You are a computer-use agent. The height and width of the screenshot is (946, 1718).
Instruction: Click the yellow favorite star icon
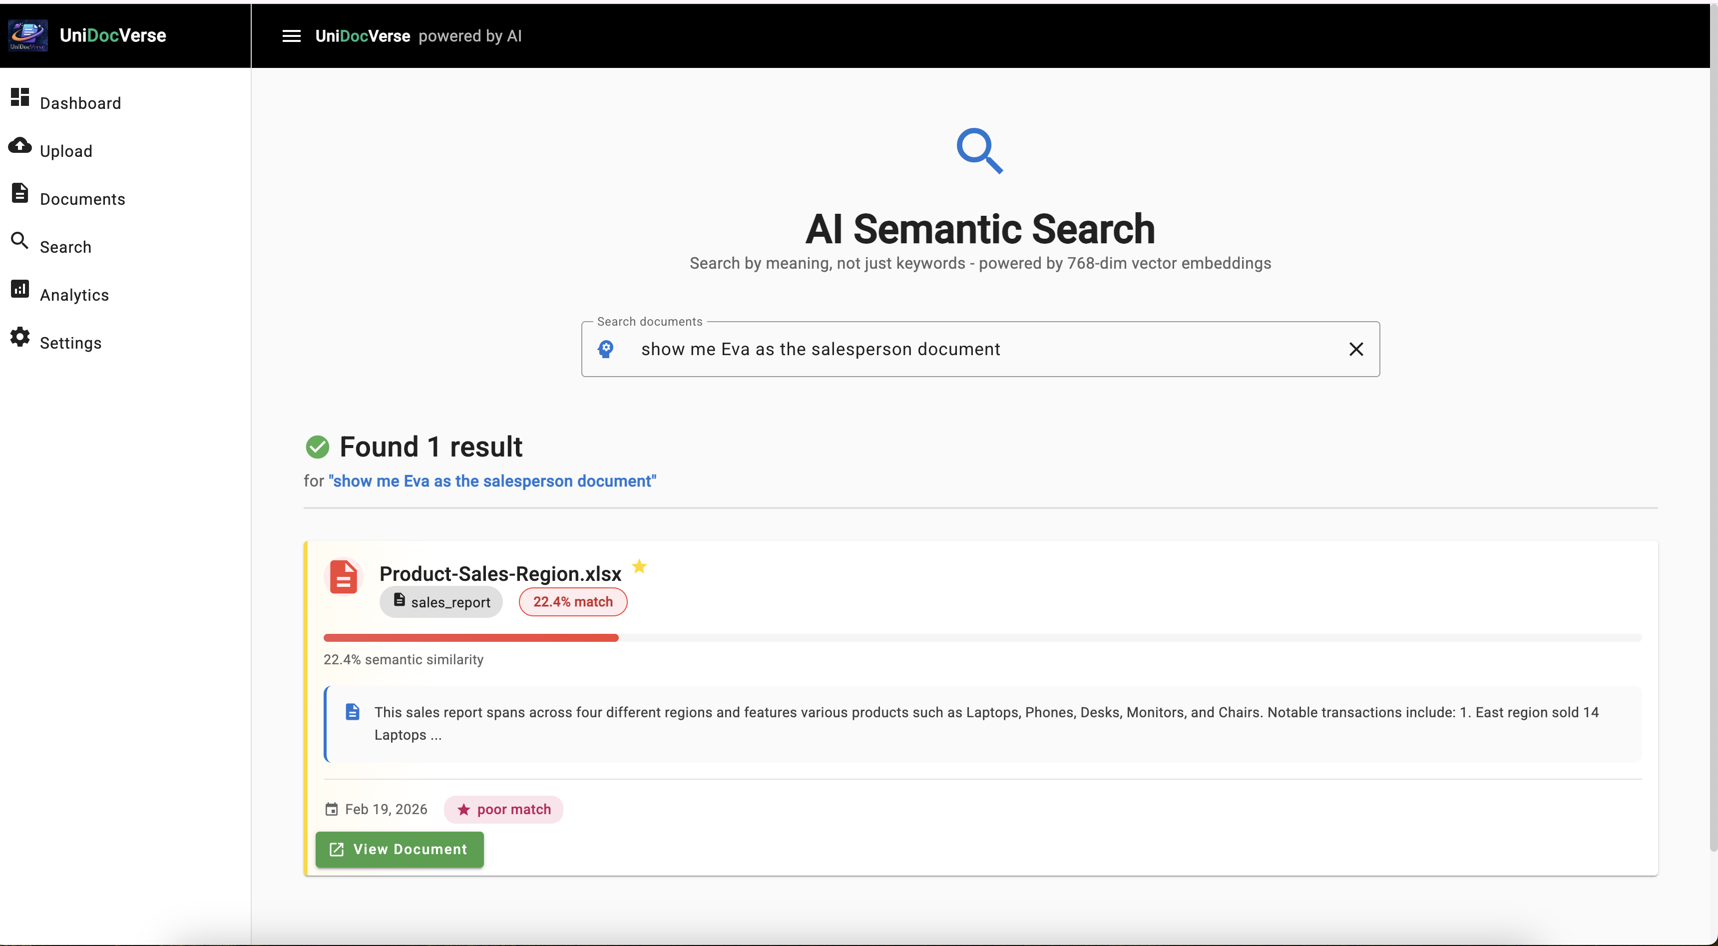[x=639, y=566]
